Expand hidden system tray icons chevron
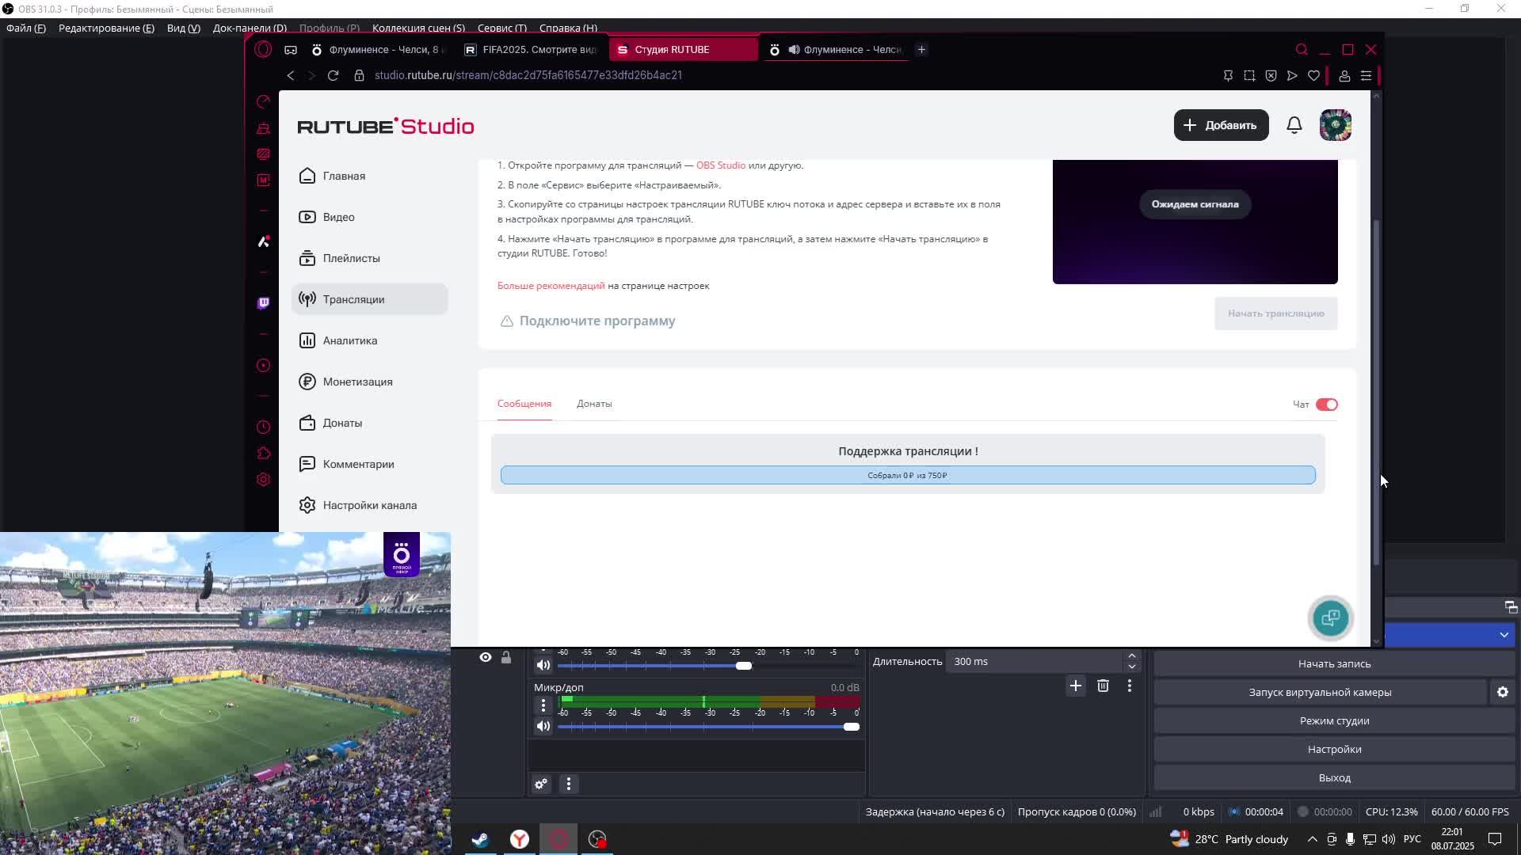Screen dimensions: 1521x855 pos(1312,839)
